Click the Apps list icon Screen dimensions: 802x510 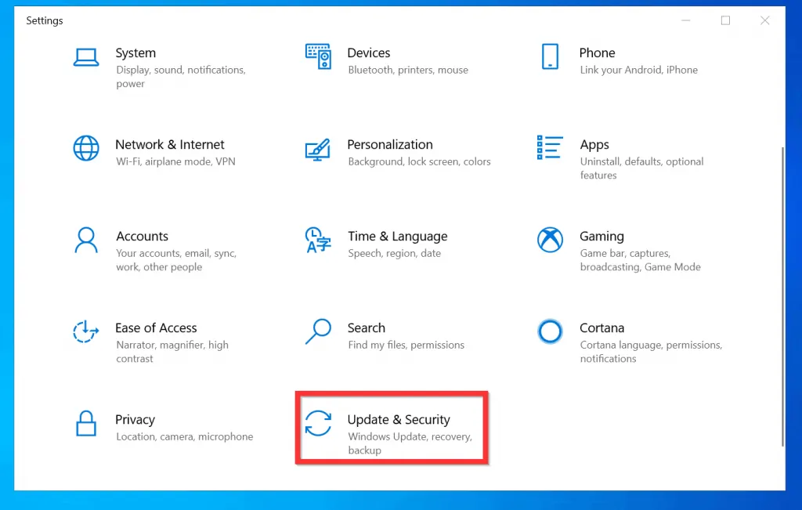tap(550, 147)
